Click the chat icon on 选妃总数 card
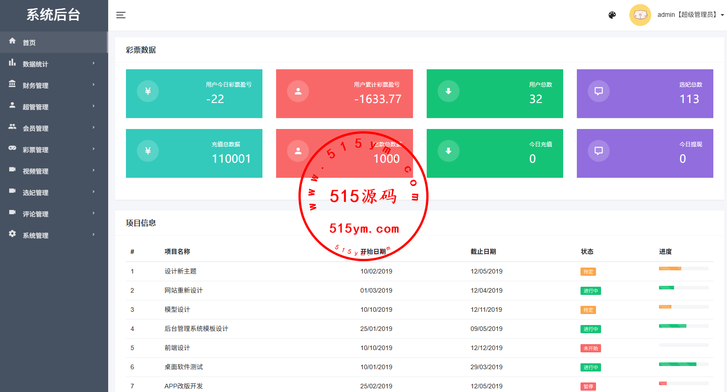The width and height of the screenshot is (727, 392). click(598, 91)
